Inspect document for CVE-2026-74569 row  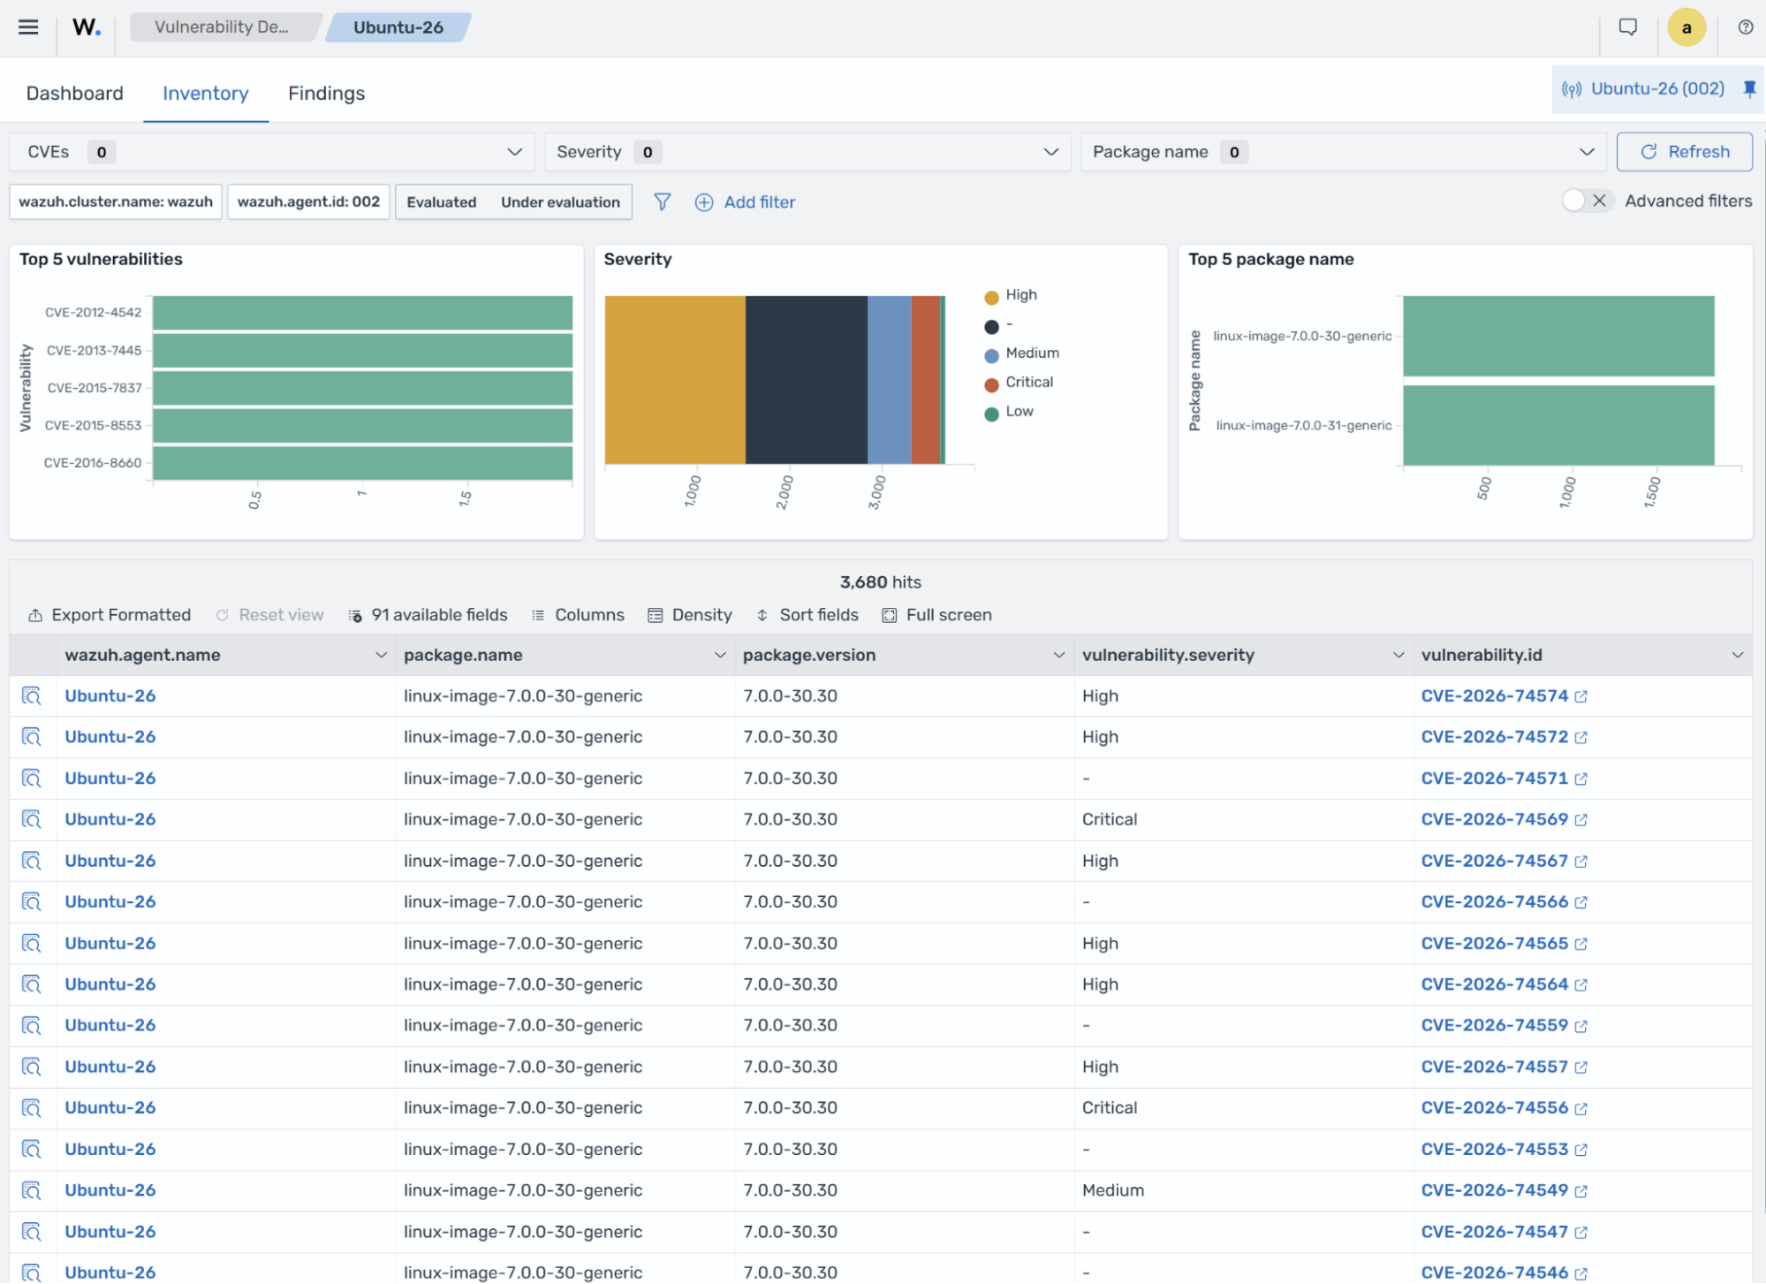[32, 819]
